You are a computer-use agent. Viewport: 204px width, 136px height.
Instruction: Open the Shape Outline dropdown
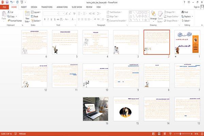tap(171, 16)
